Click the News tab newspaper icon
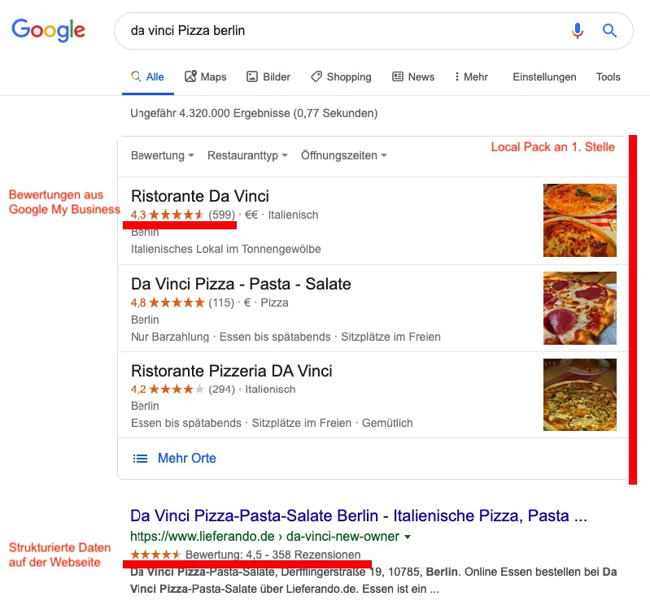Screen dimensions: 650x605 (398, 76)
